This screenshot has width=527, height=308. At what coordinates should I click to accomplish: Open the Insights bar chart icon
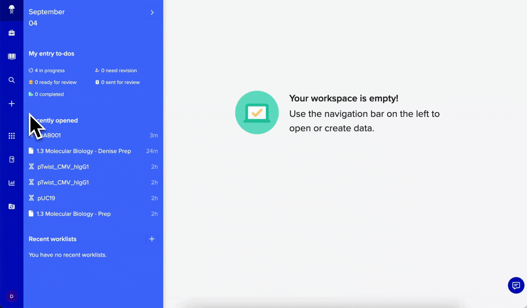point(11,183)
